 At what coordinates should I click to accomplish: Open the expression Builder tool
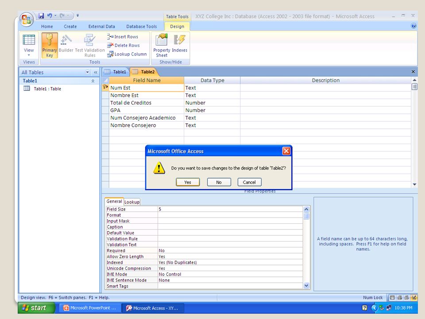66,43
